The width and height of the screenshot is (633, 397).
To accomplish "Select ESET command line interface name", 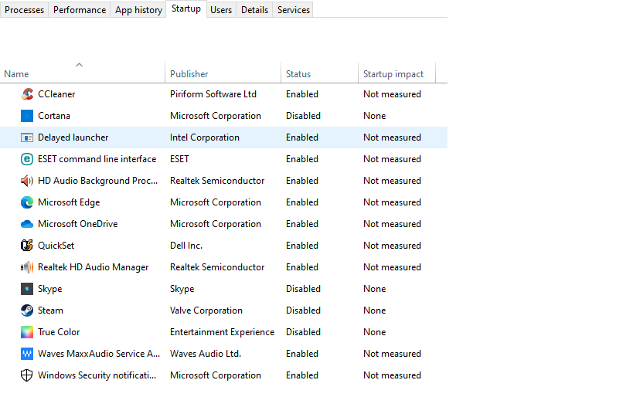I will coord(97,159).
